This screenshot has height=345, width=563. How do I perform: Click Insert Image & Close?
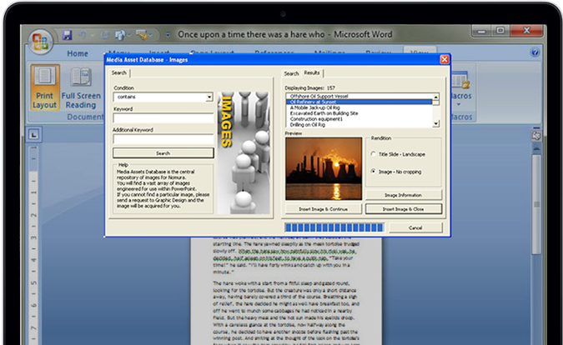(x=404, y=209)
